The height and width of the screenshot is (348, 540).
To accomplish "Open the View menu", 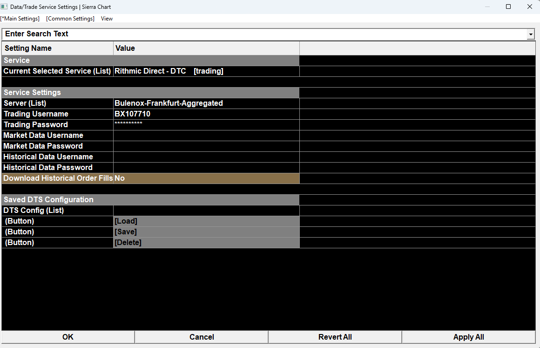I will (107, 19).
